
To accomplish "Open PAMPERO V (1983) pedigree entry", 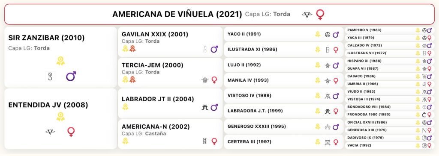I will coord(391,30).
